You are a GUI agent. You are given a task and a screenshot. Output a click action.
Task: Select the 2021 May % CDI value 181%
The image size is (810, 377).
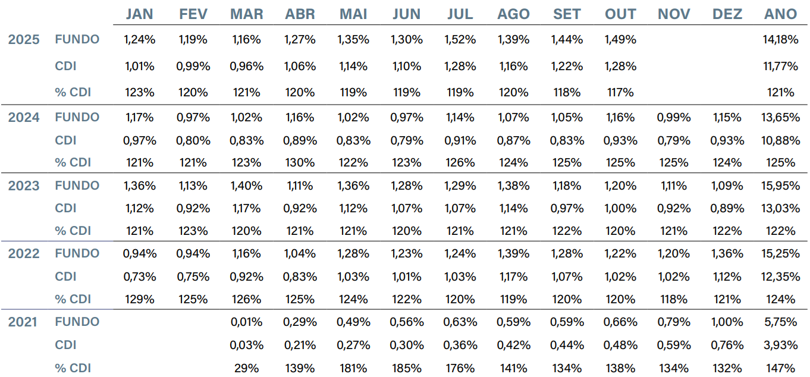tap(353, 367)
